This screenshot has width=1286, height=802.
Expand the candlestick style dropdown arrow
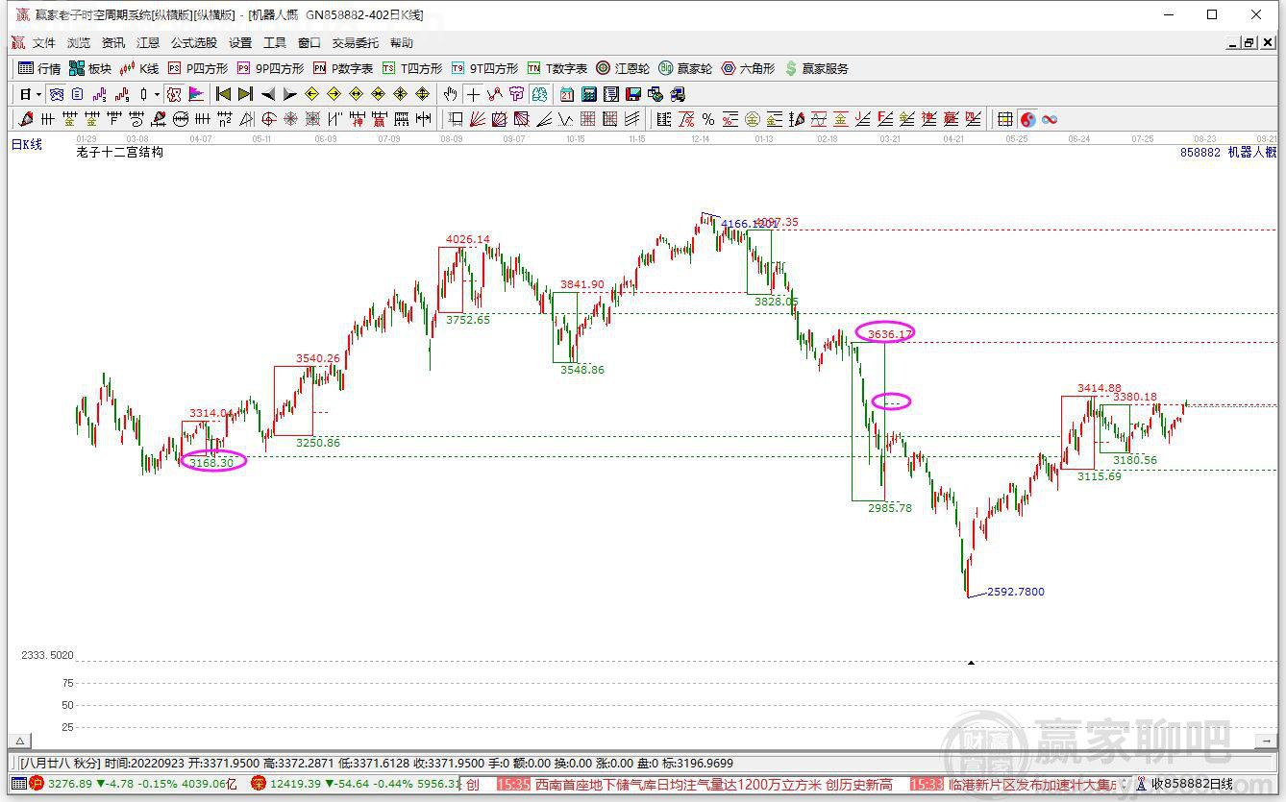(157, 94)
